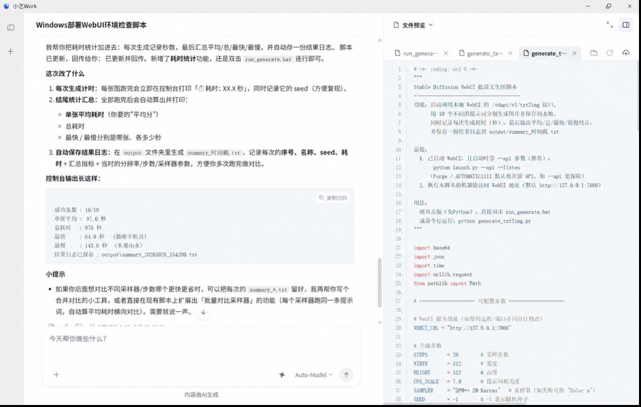Click the 小提示 heading
Viewport: 641px width, 407px height.
tap(55, 274)
